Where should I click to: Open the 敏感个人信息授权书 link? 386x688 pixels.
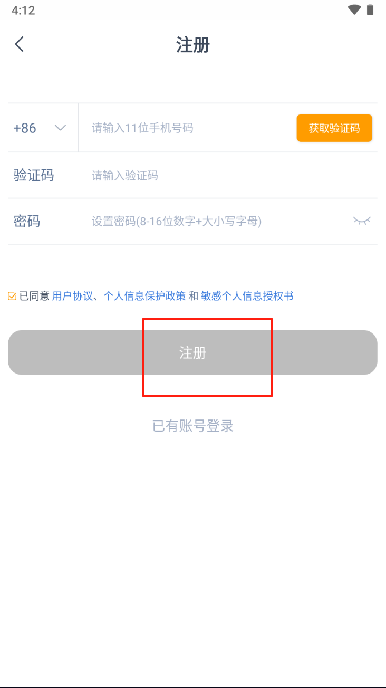pyautogui.click(x=247, y=296)
